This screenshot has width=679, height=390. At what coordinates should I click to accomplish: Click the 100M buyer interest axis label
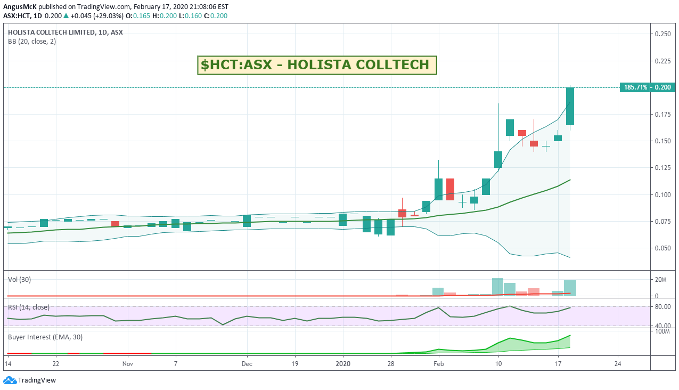point(662,331)
